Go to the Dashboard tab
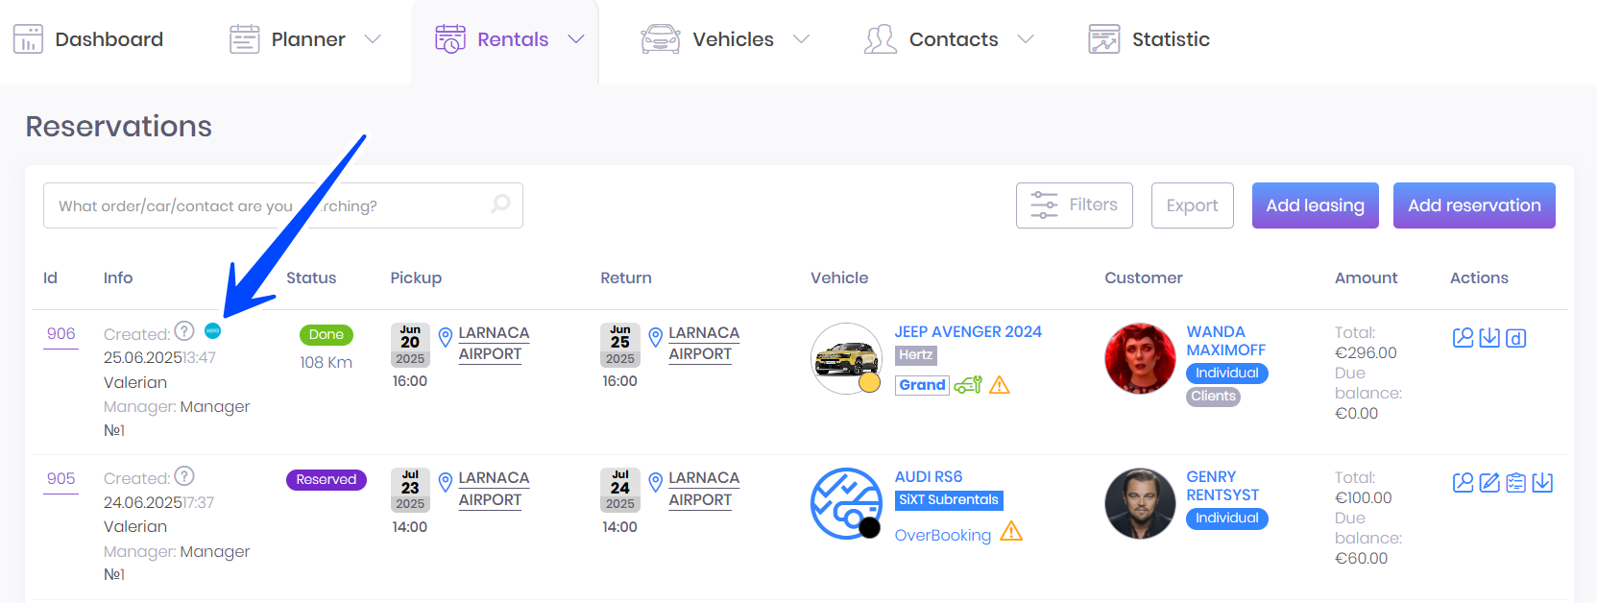Image resolution: width=1597 pixels, height=603 pixels. coord(88,39)
